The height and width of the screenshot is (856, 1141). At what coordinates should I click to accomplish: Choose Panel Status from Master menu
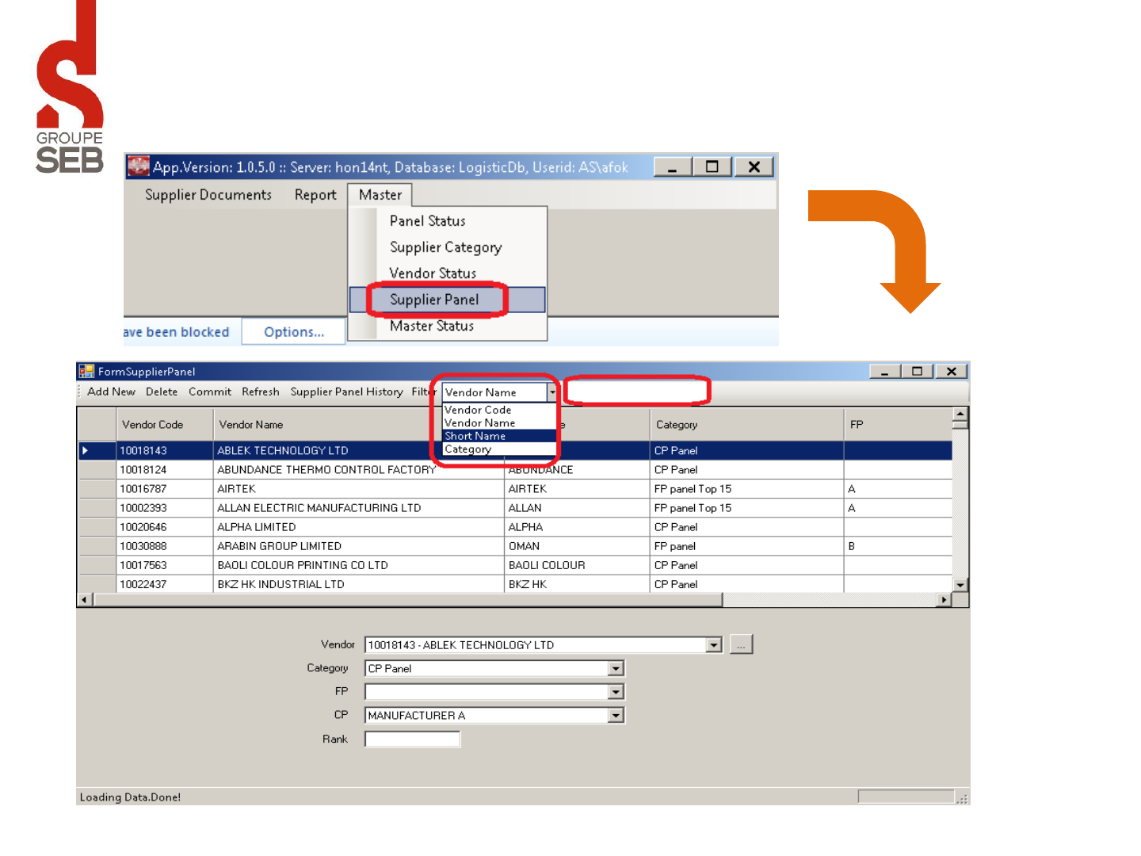pos(428,221)
